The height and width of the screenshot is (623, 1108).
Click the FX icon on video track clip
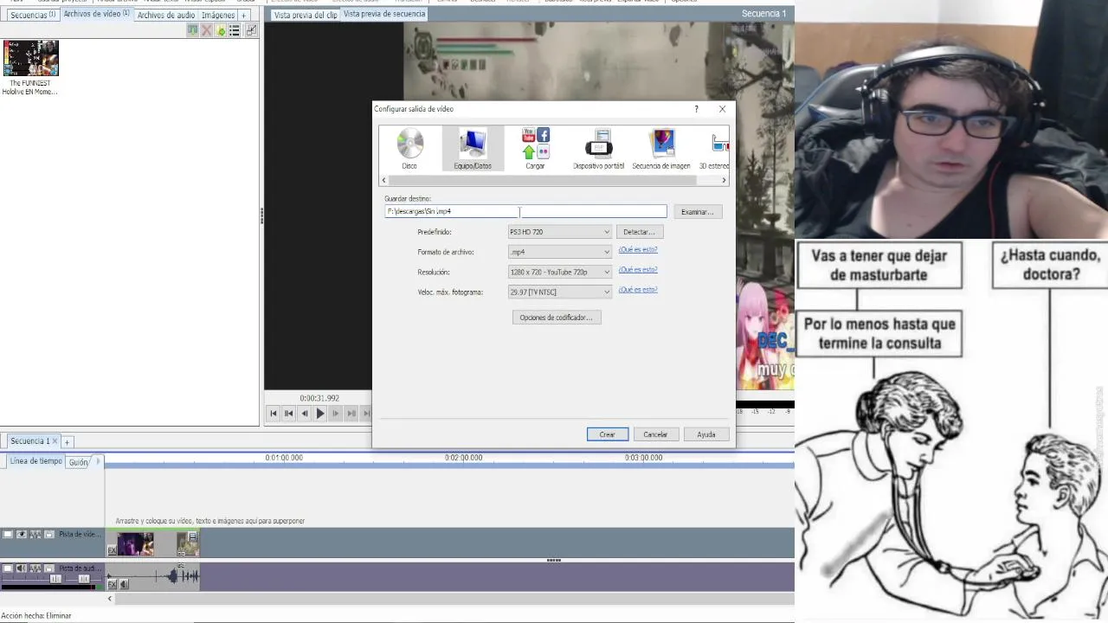tap(112, 550)
